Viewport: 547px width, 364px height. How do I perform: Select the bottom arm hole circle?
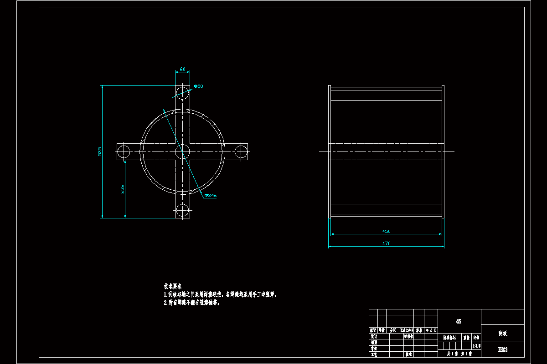(x=183, y=211)
